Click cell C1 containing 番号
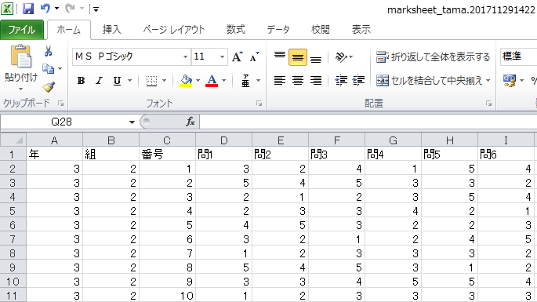The width and height of the screenshot is (537, 302). (x=167, y=155)
